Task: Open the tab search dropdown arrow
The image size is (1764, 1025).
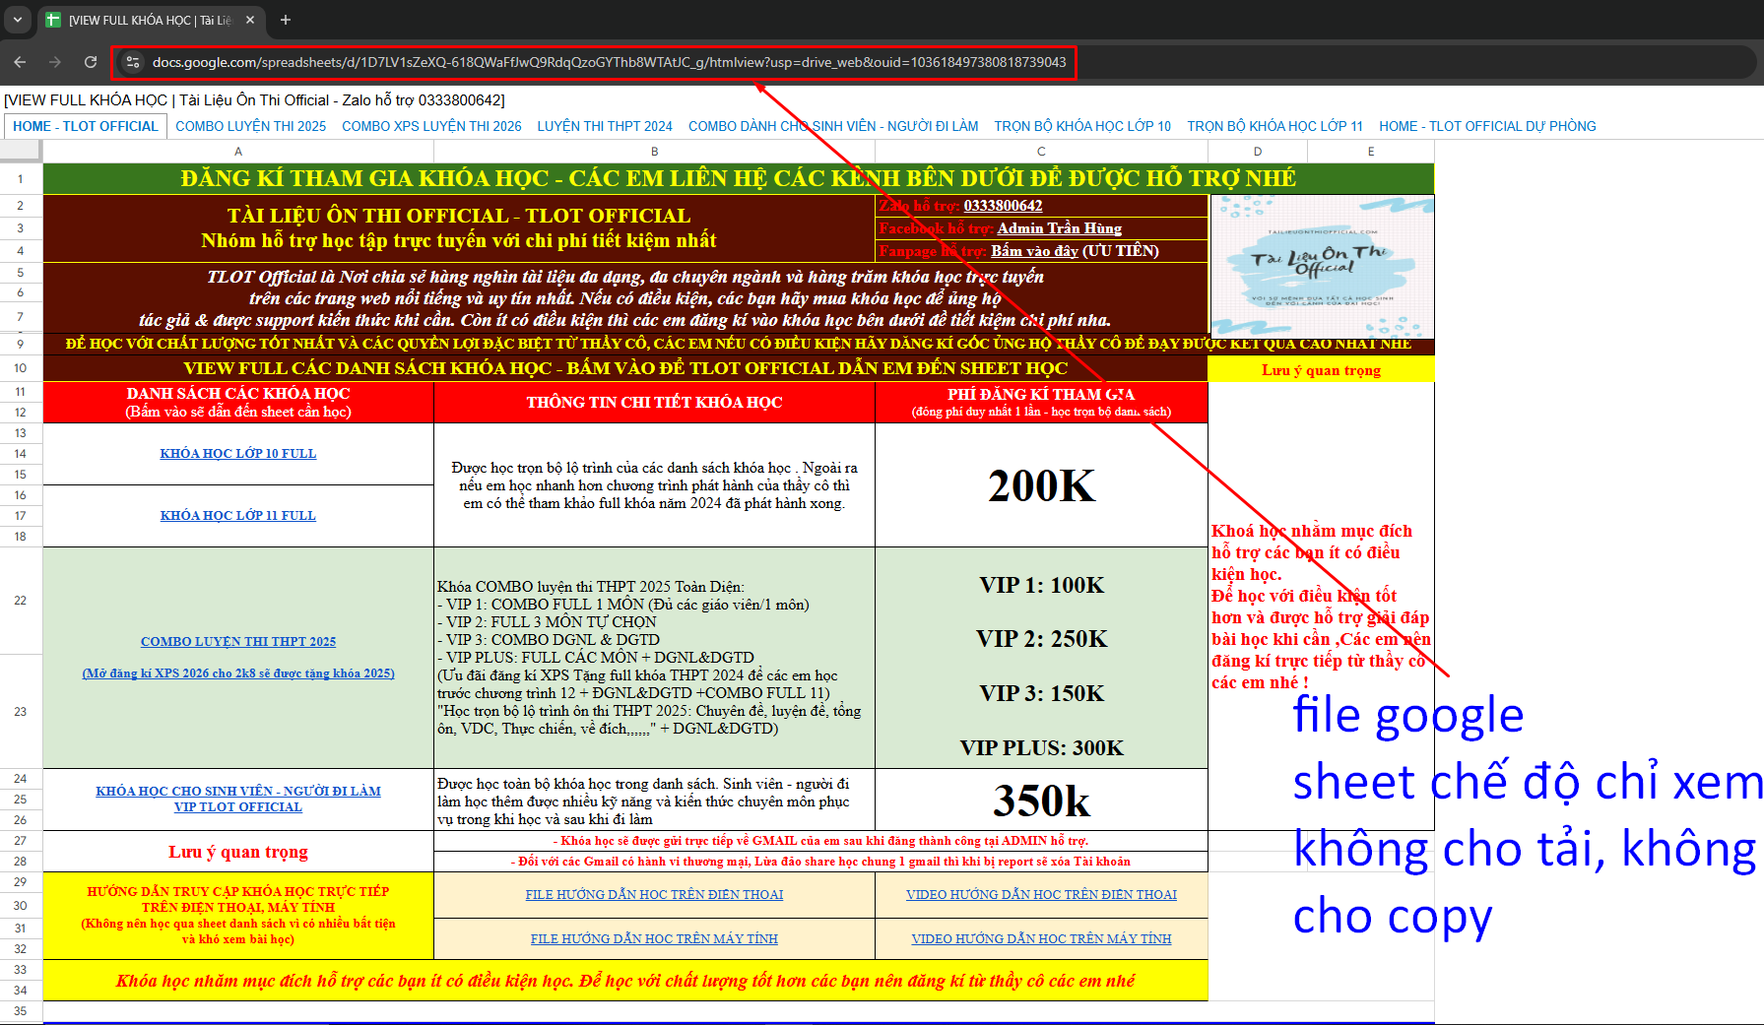Action: [17, 20]
